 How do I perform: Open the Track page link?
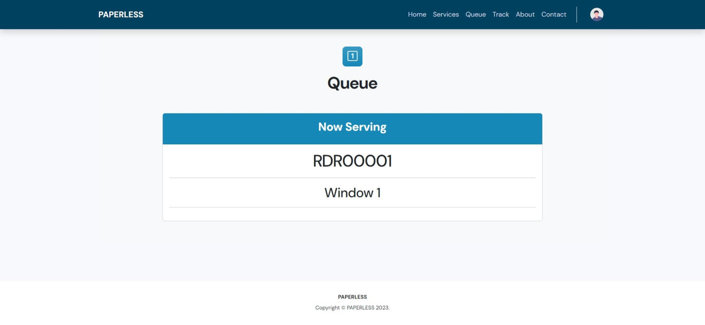[x=501, y=15]
